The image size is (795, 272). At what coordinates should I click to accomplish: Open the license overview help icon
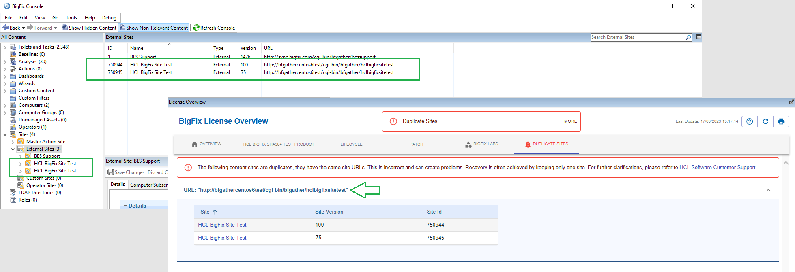click(750, 121)
